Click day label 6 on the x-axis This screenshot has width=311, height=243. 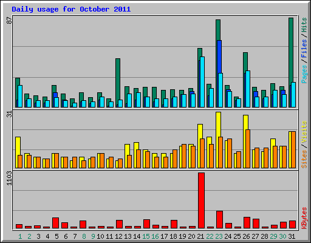click(x=66, y=236)
